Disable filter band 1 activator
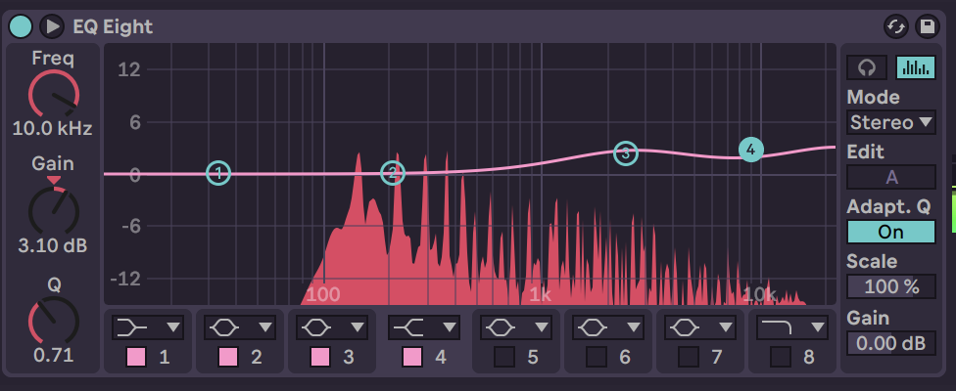Viewport: 956px width, 391px height. pyautogui.click(x=136, y=357)
